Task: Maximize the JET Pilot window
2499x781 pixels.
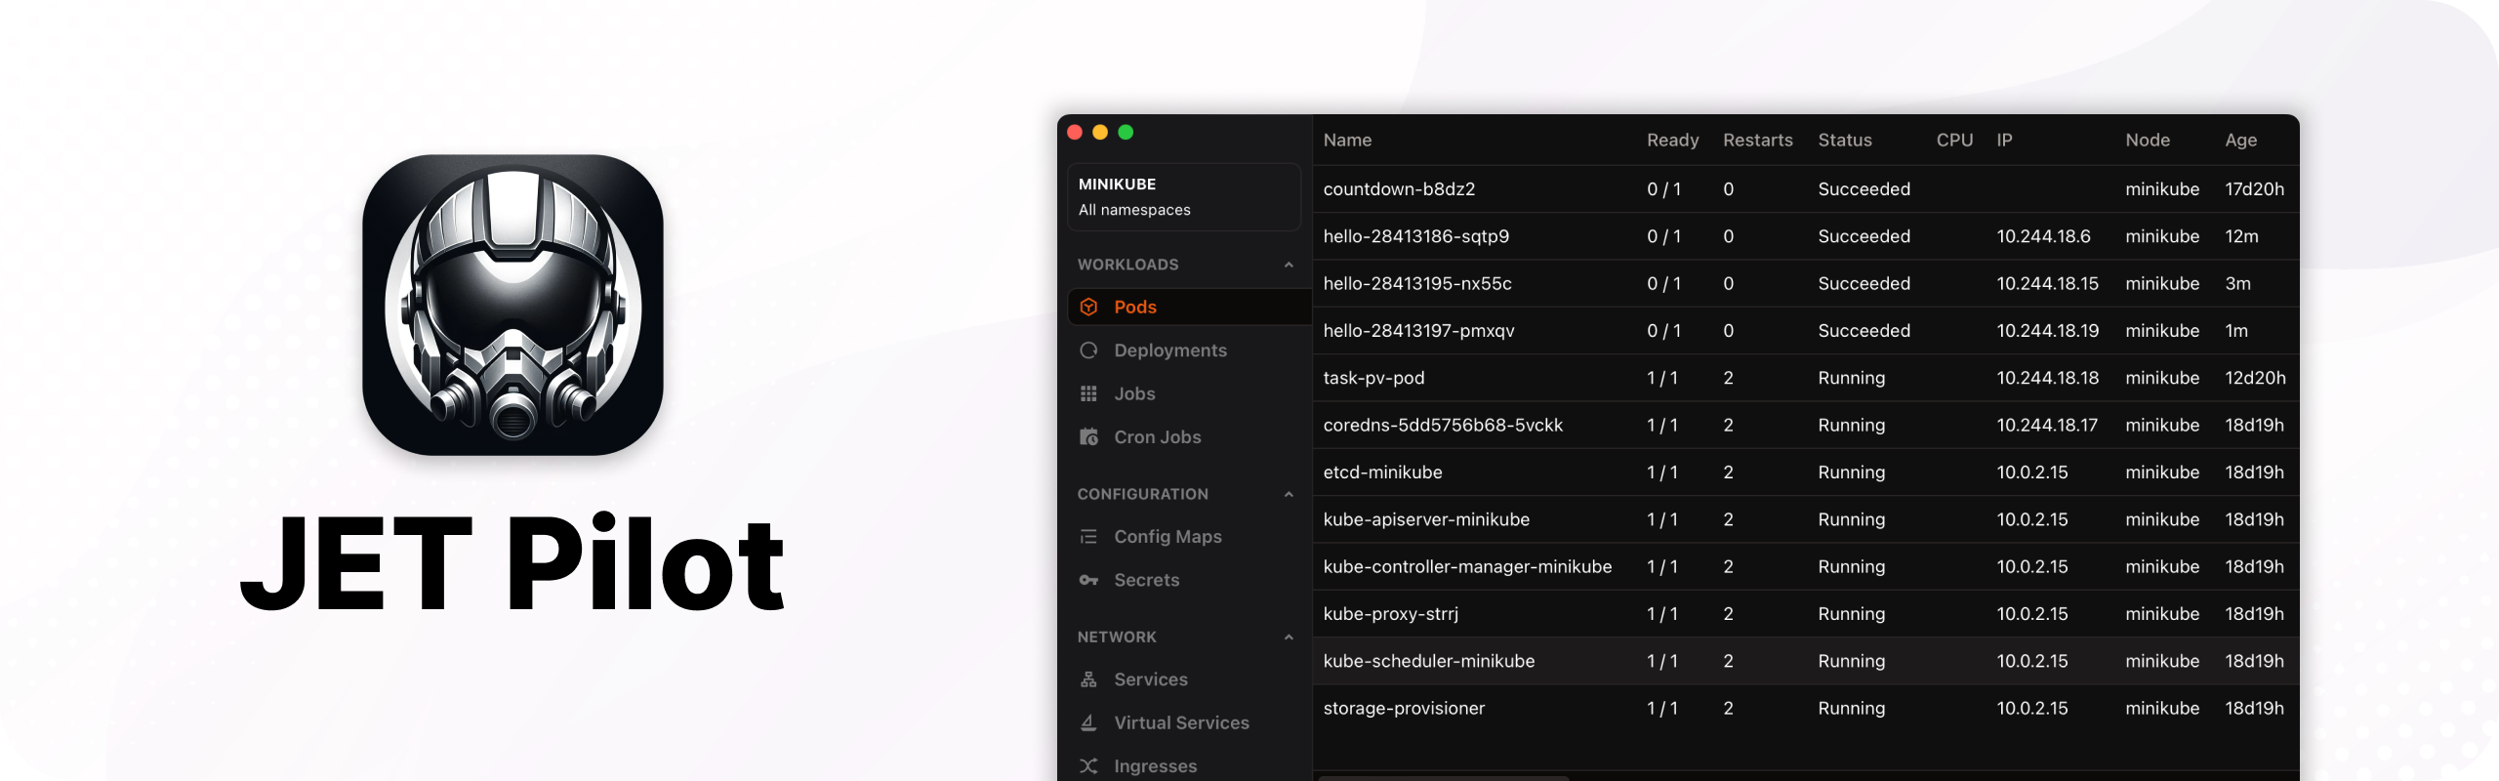Action: (1126, 132)
